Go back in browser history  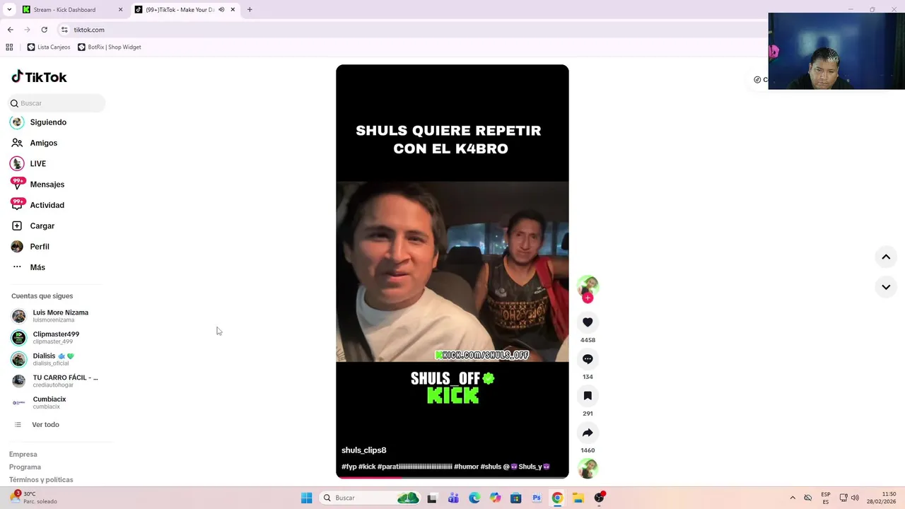click(10, 30)
